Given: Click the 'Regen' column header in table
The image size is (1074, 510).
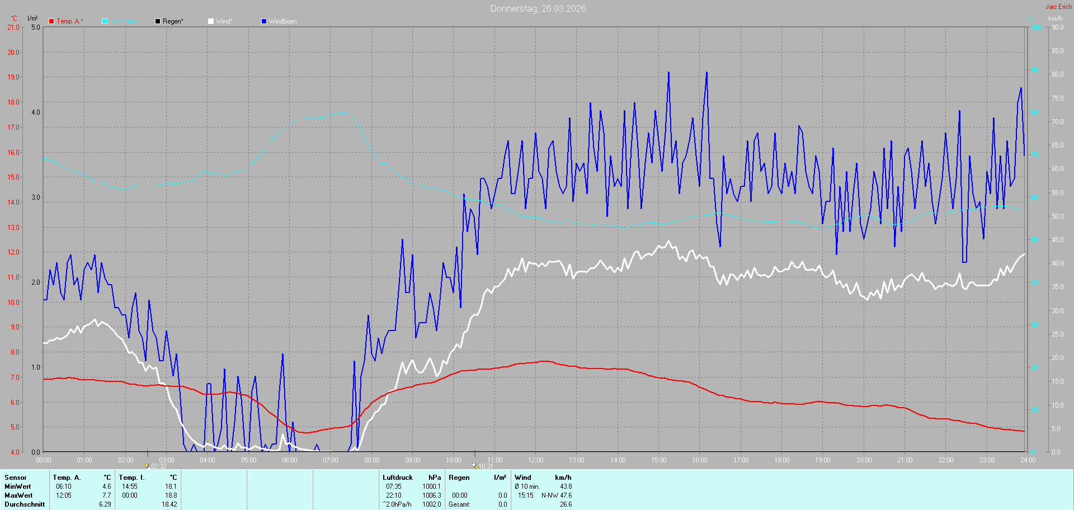Looking at the screenshot, I should [x=459, y=478].
